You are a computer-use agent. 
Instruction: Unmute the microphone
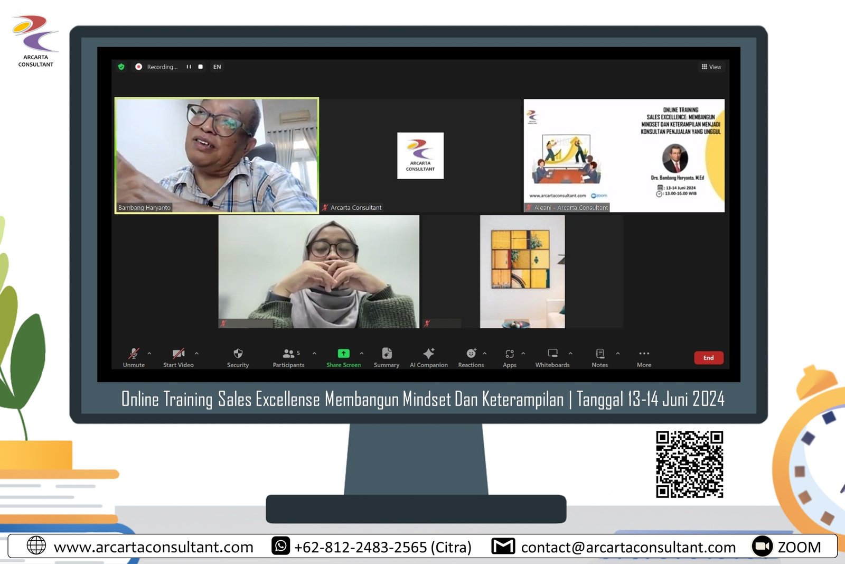pos(134,357)
